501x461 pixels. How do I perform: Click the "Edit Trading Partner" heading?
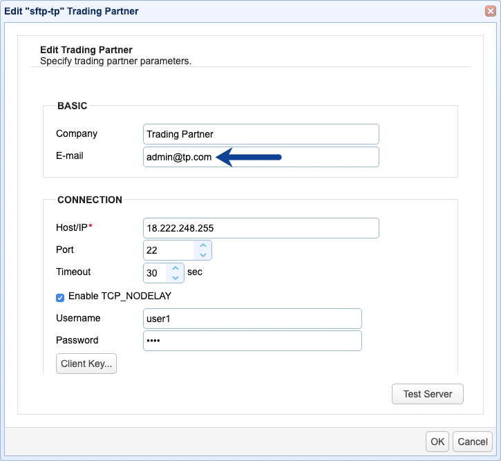pyautogui.click(x=86, y=50)
